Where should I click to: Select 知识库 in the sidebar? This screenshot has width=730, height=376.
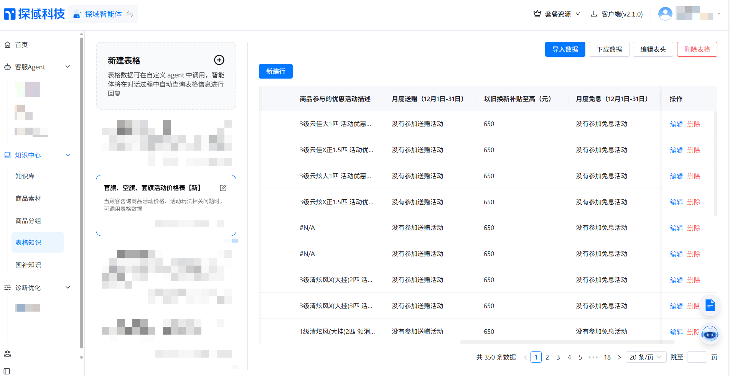tap(25, 176)
